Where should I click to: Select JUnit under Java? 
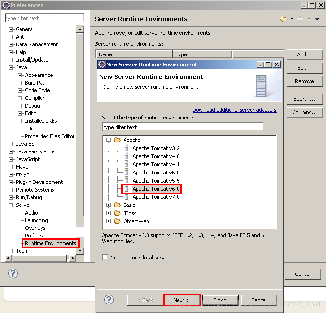coord(31,129)
